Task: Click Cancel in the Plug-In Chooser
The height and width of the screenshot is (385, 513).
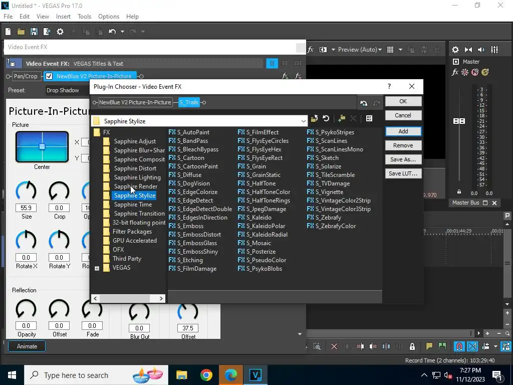Action: (x=403, y=115)
